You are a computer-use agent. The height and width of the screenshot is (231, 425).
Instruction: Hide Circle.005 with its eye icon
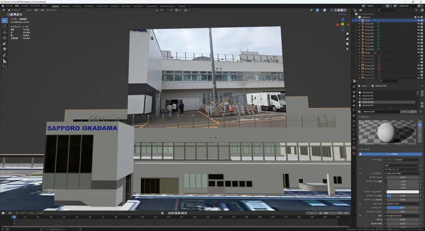coord(418,37)
